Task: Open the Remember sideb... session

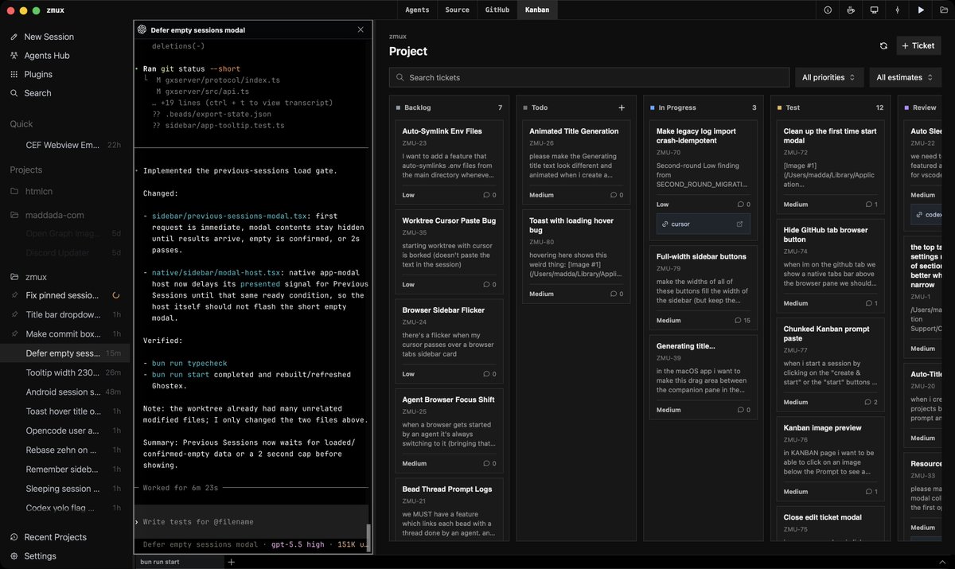Action: 65,470
